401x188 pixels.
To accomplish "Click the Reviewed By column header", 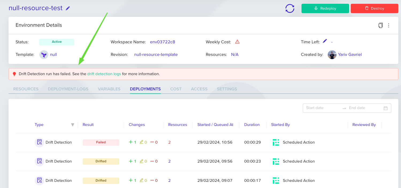I will pos(364,125).
